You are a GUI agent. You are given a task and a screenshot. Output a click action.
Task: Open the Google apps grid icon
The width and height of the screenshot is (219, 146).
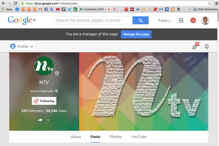point(181,20)
